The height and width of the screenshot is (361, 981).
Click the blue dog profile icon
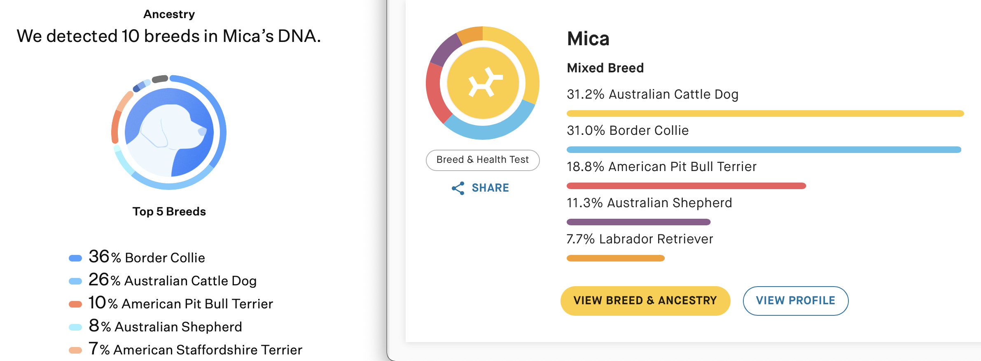169,132
